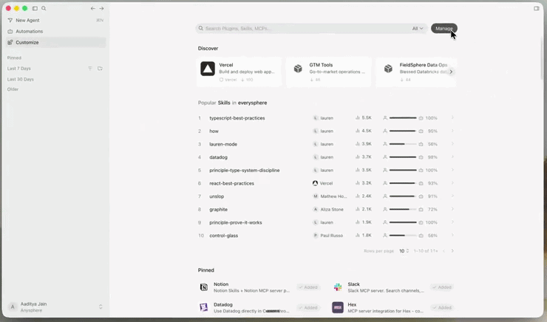Open the Aaditya Jain account switcher
547x322 pixels.
coord(56,307)
